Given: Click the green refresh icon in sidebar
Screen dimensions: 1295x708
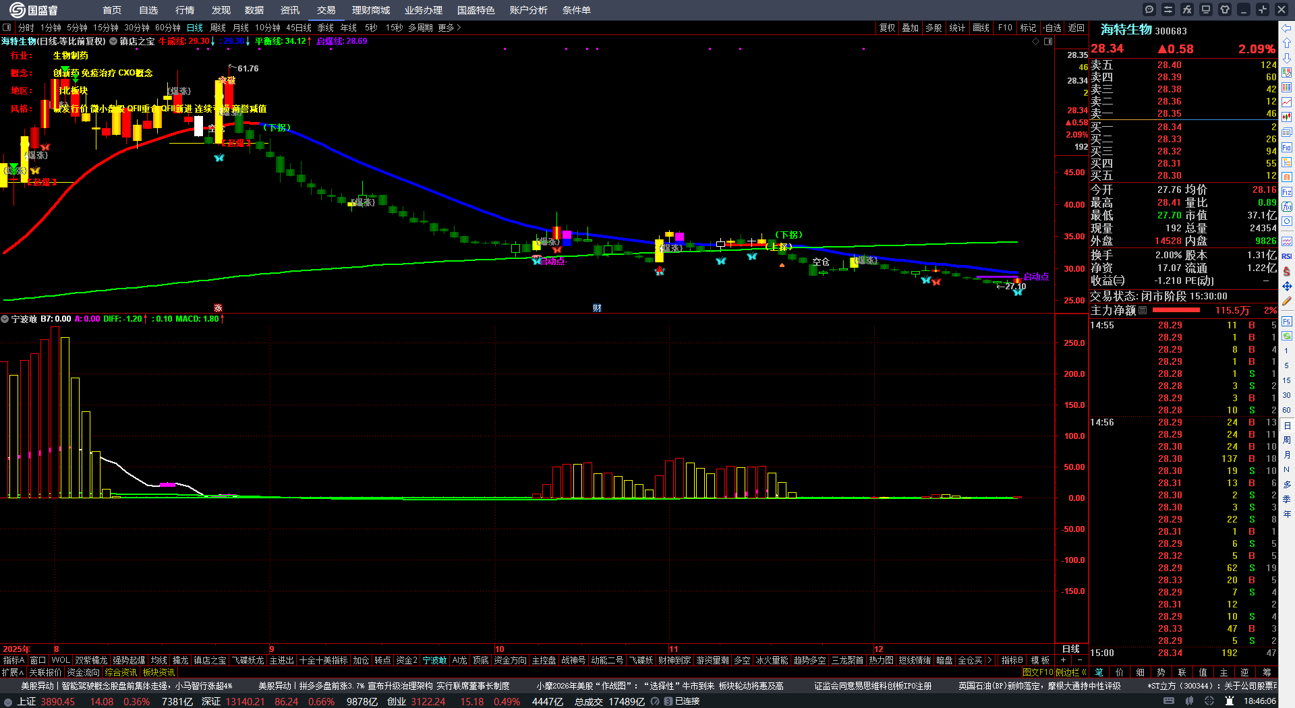Looking at the screenshot, I should click(1287, 336).
